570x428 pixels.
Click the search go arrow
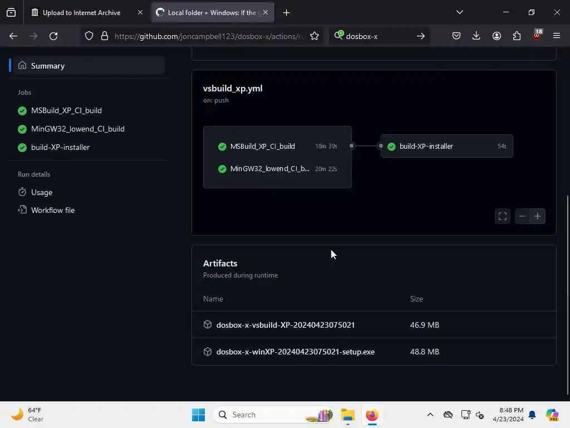pyautogui.click(x=421, y=36)
